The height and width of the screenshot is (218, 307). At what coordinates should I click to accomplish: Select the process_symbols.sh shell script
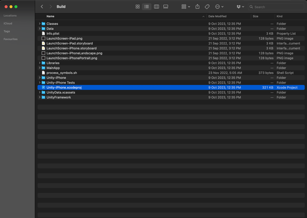(x=61, y=73)
